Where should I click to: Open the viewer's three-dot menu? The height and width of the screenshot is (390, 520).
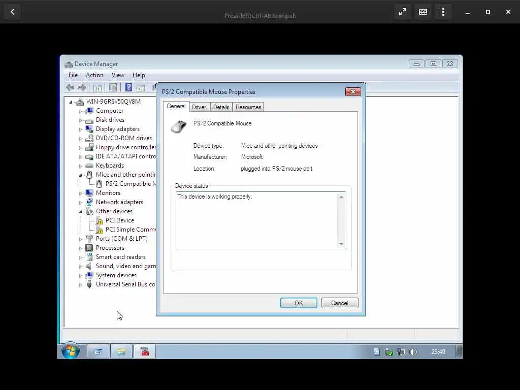pyautogui.click(x=443, y=12)
